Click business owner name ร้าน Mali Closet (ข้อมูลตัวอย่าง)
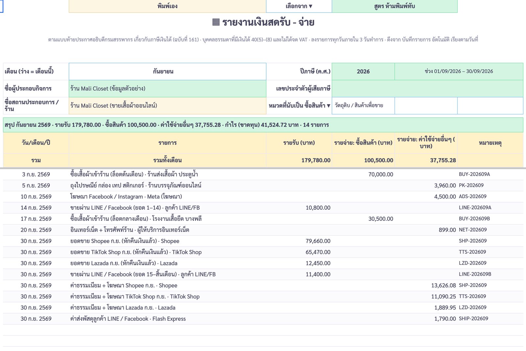Viewport: 526px width, 351px height. point(167,88)
